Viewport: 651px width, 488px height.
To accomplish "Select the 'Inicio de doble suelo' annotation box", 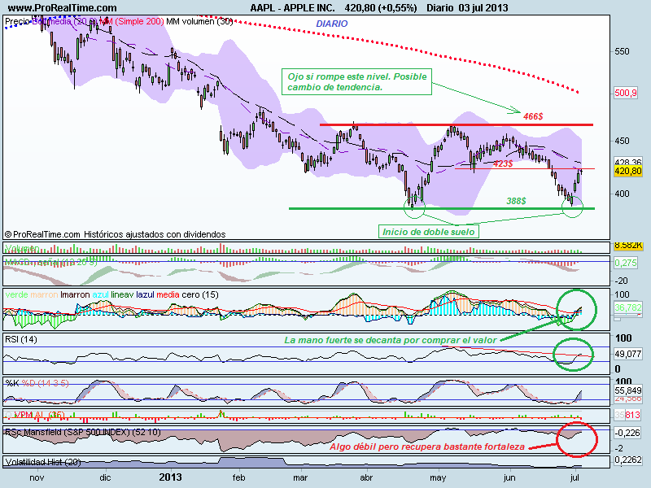I will coord(429,232).
